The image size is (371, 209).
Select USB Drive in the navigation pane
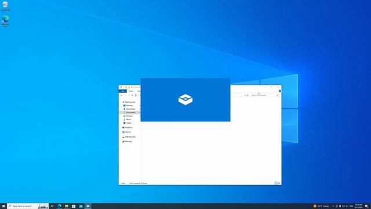tap(129, 137)
